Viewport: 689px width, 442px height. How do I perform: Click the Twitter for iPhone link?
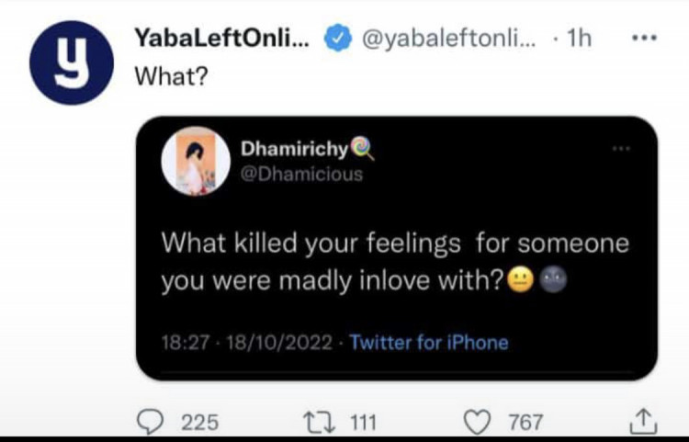pos(429,342)
